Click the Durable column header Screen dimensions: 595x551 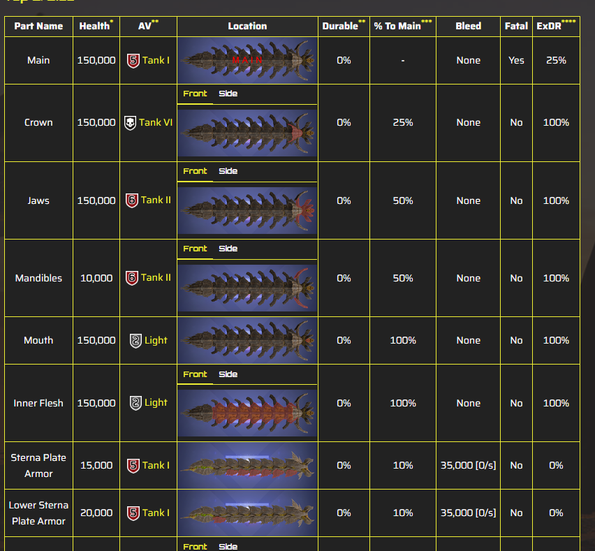[344, 25]
